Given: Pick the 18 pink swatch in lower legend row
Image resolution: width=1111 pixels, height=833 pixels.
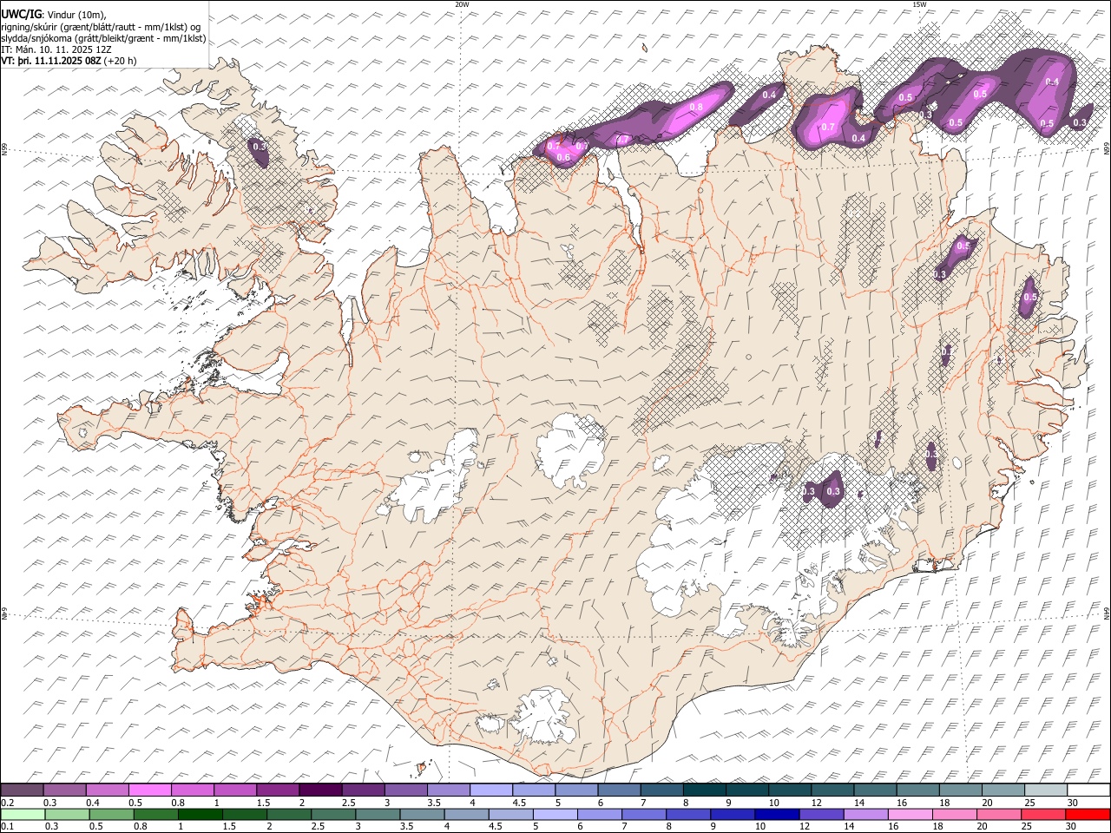Looking at the screenshot, I should 955,814.
